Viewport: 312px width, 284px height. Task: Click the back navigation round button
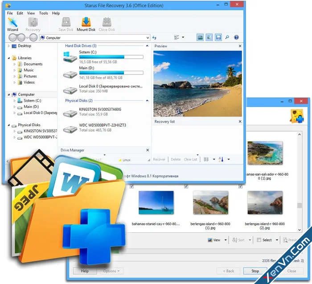point(12,37)
